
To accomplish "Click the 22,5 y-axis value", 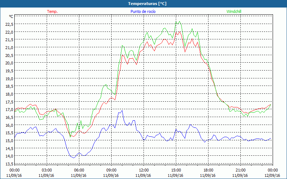I will (x=9, y=24).
